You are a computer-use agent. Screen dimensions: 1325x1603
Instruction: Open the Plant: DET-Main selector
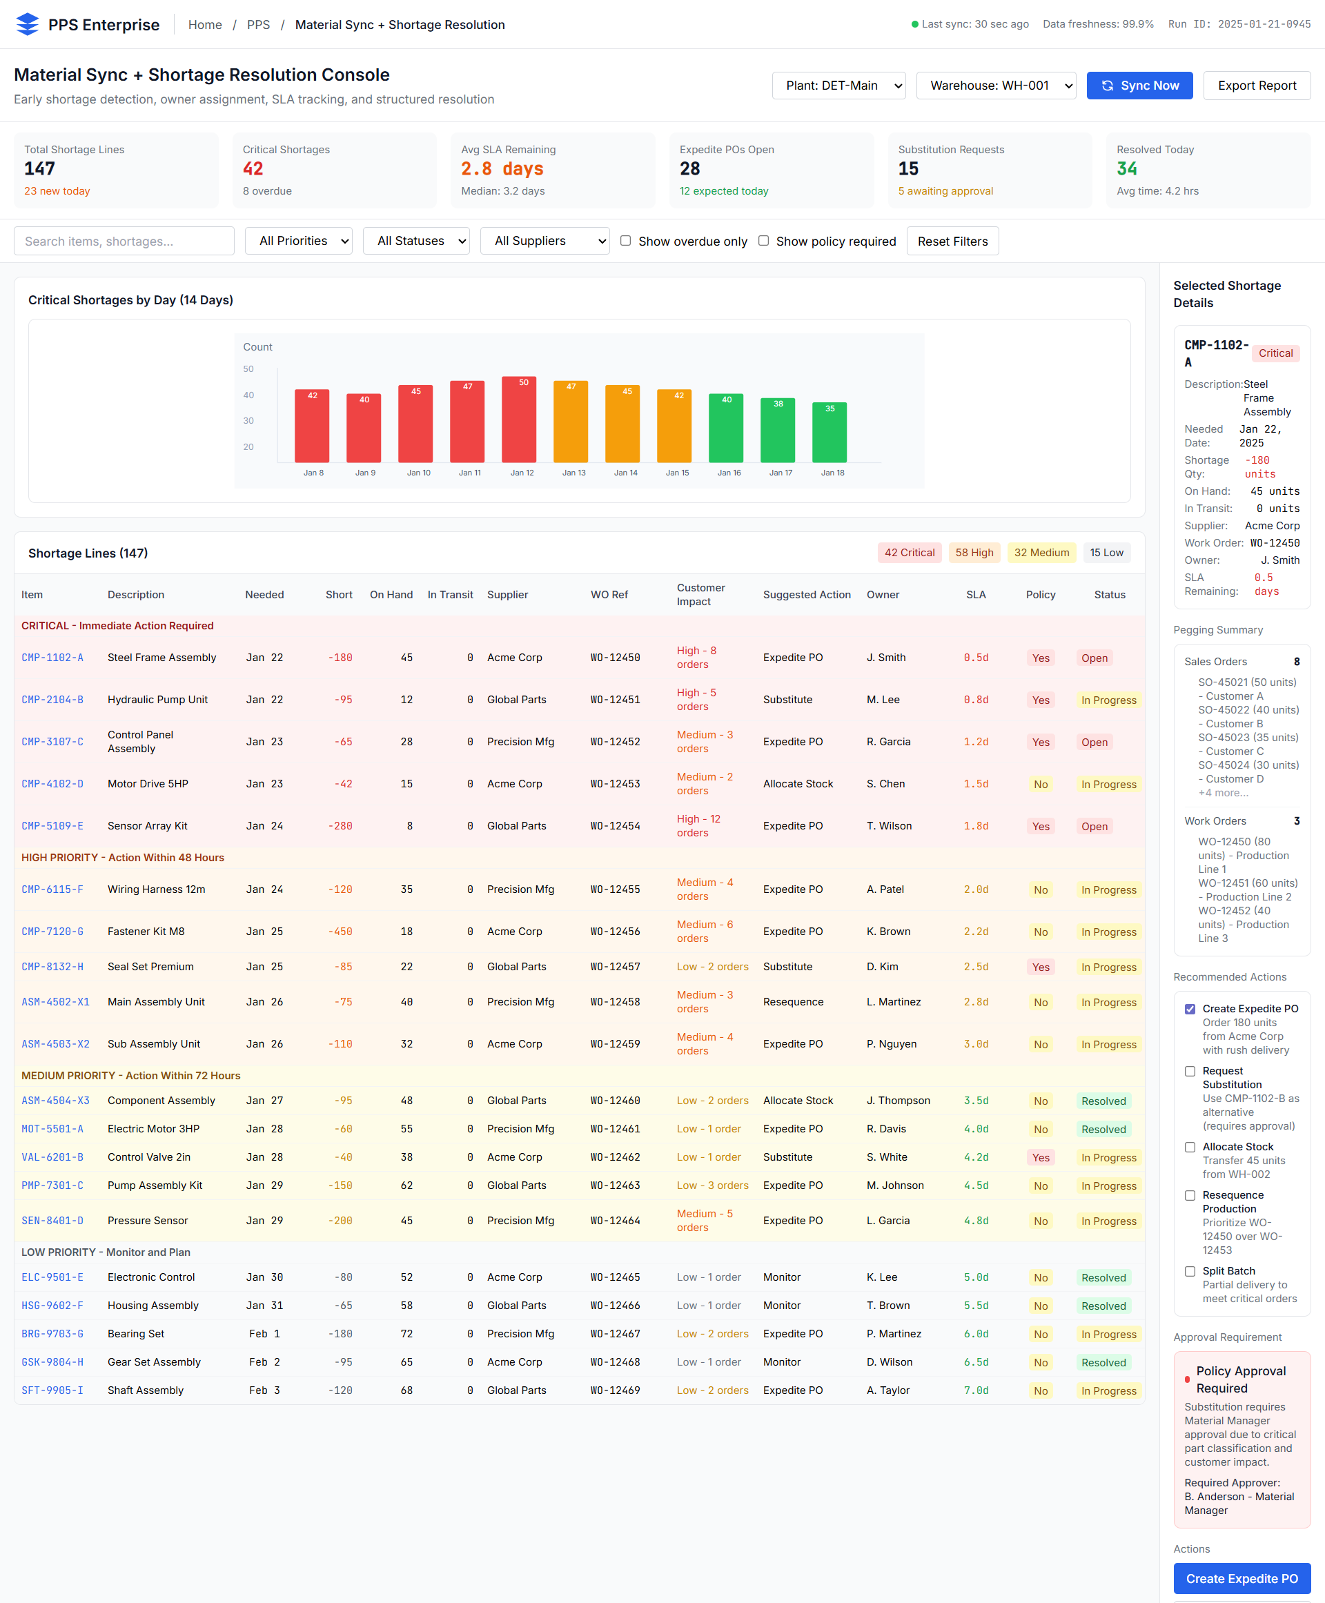(x=838, y=86)
